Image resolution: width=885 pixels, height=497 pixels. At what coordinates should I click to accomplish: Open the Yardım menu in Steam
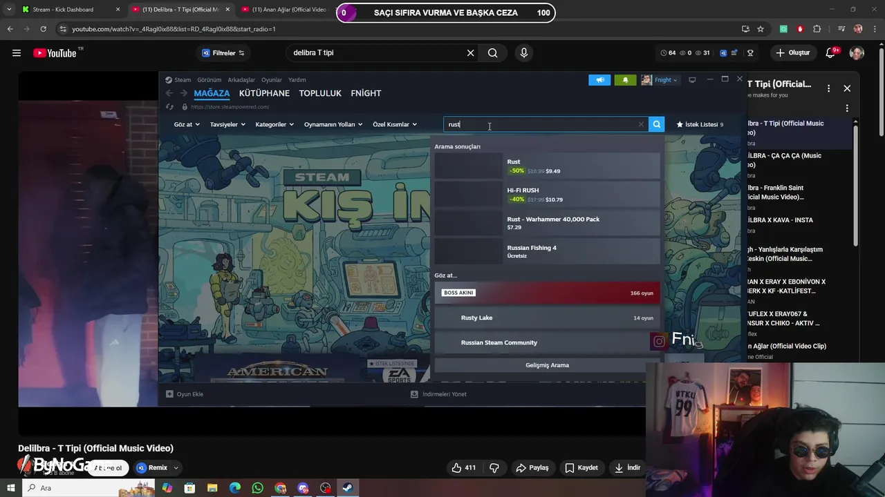tap(297, 80)
